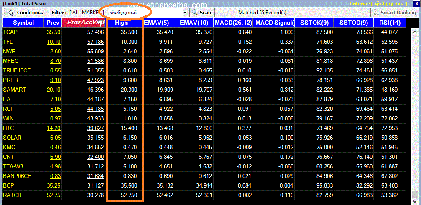Open Smart Ranking sort button

(394, 12)
